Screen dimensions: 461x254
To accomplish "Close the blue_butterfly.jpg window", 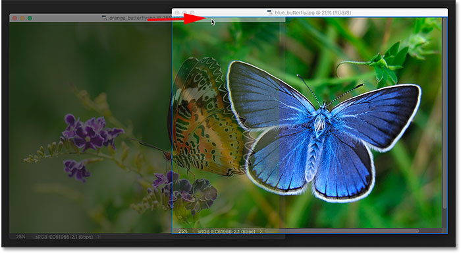I will 177,13.
